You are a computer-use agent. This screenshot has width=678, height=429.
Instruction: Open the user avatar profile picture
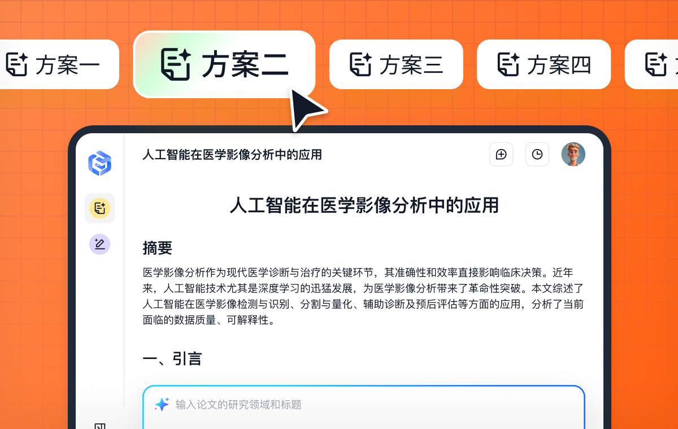[573, 154]
